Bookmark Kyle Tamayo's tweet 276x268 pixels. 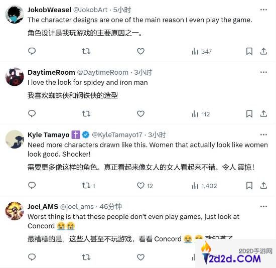click(249, 186)
